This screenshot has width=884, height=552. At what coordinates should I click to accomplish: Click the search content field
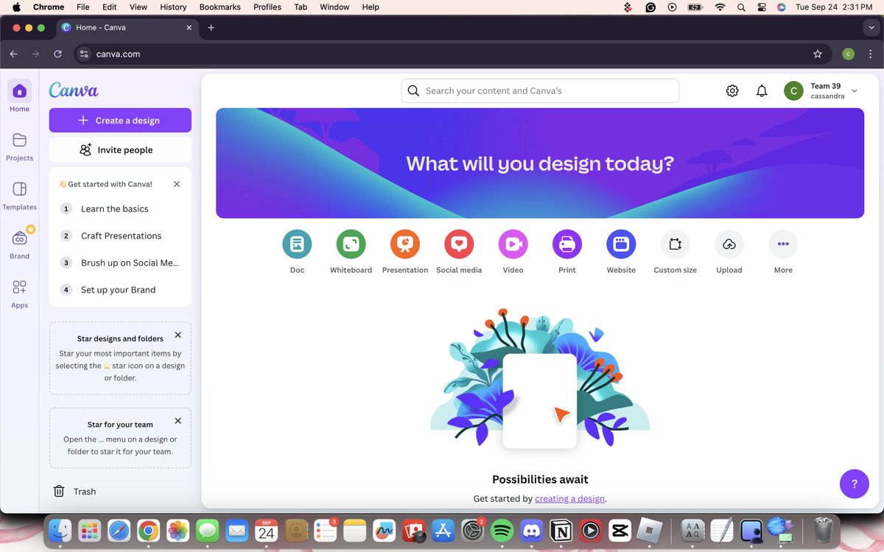pos(540,91)
